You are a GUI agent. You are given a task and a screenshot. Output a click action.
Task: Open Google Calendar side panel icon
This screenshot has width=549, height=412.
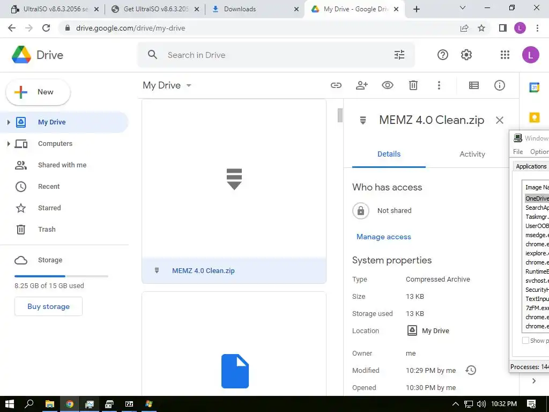pos(534,87)
